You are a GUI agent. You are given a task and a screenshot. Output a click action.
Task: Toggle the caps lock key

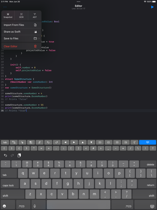[x=10, y=184]
